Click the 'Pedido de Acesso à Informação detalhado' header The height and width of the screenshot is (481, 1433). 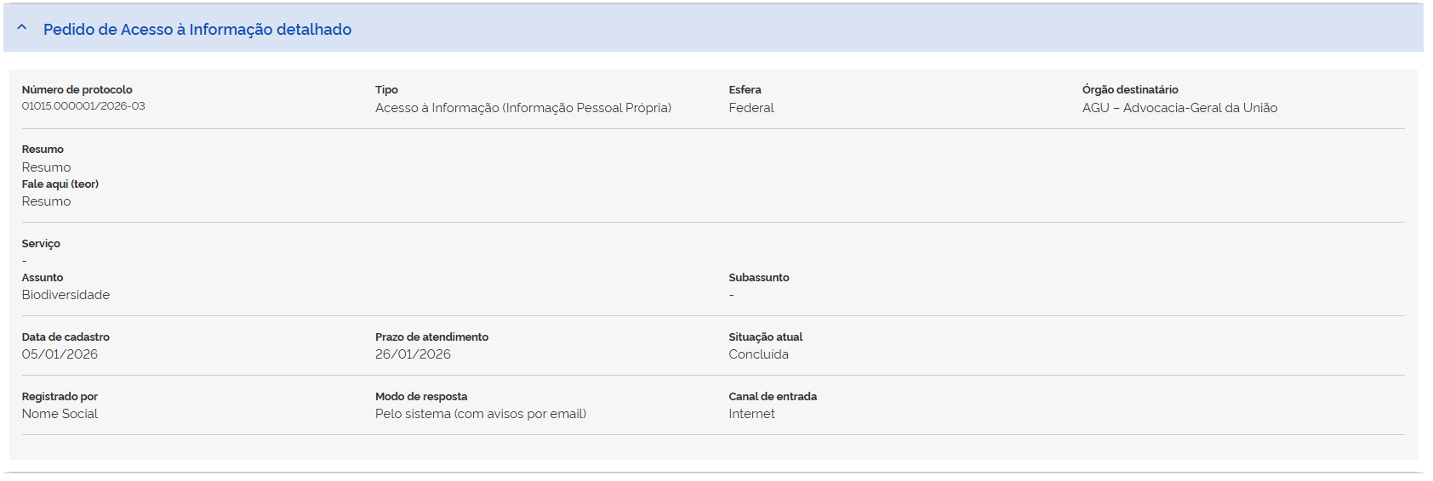coord(197,30)
